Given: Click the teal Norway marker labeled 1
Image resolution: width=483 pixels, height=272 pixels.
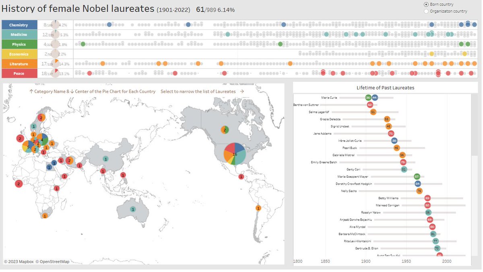Looking at the screenshot, I should click(33, 126).
